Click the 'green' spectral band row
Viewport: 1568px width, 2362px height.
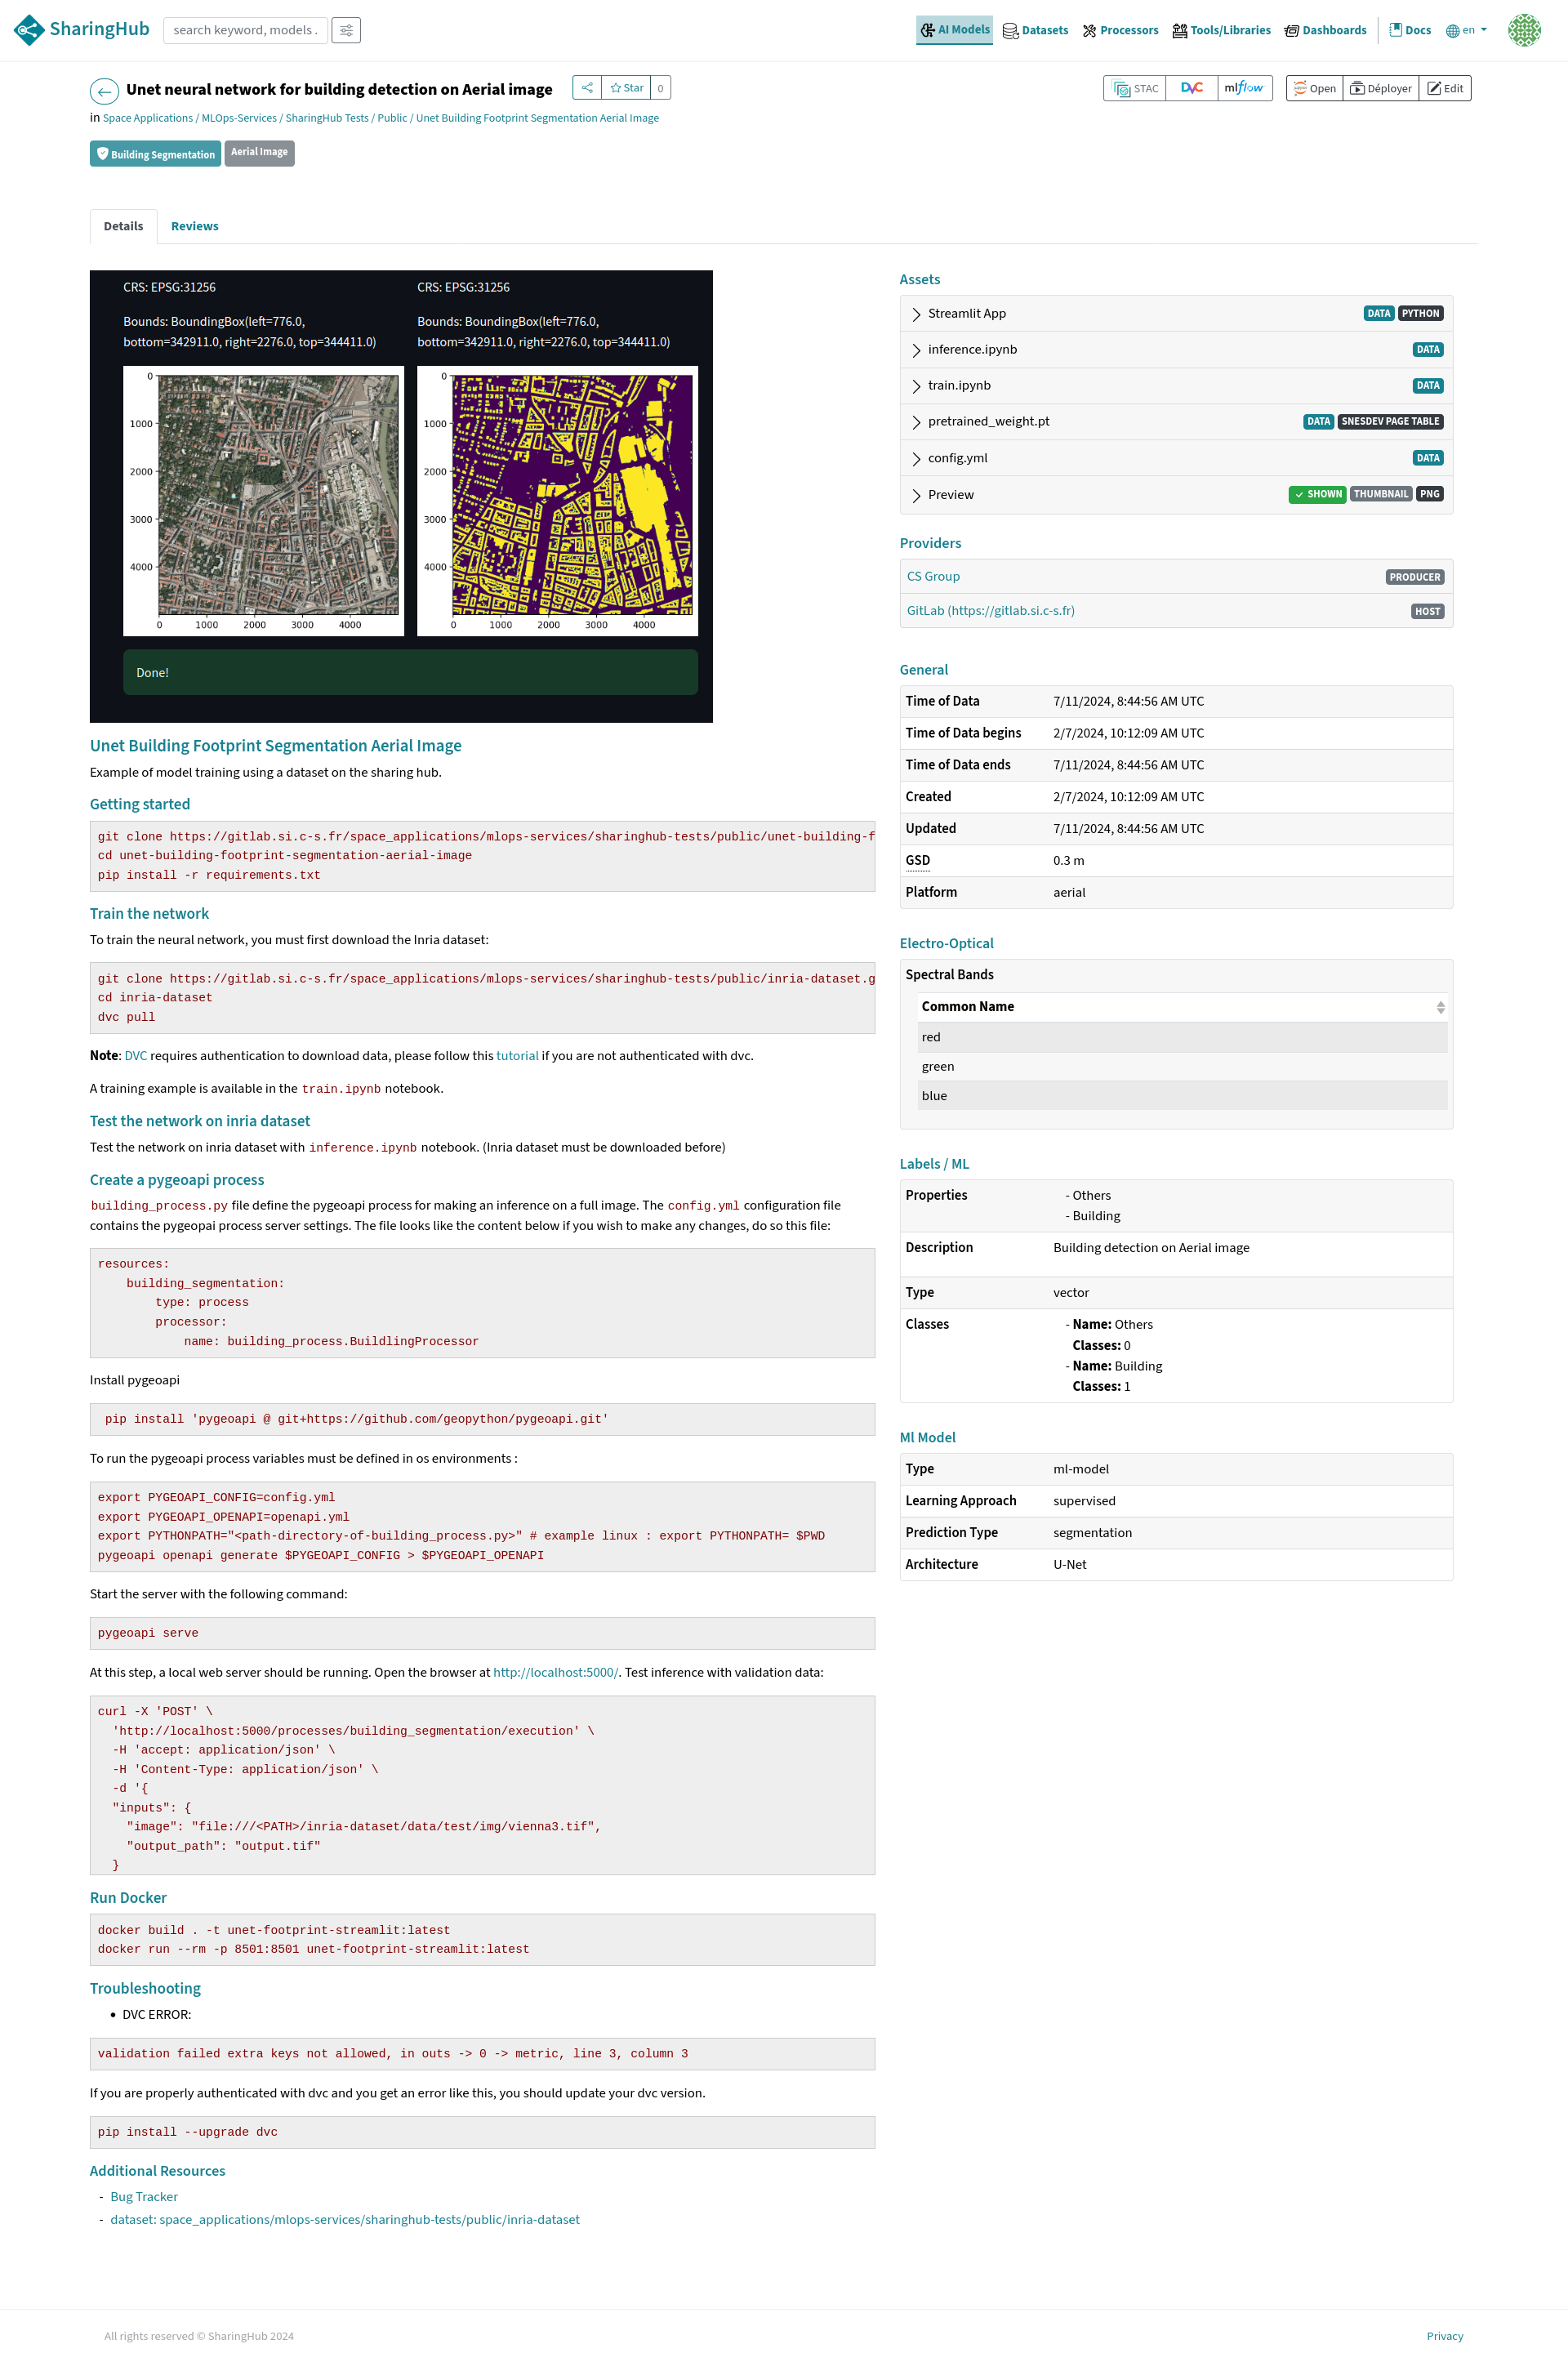click(1182, 1066)
